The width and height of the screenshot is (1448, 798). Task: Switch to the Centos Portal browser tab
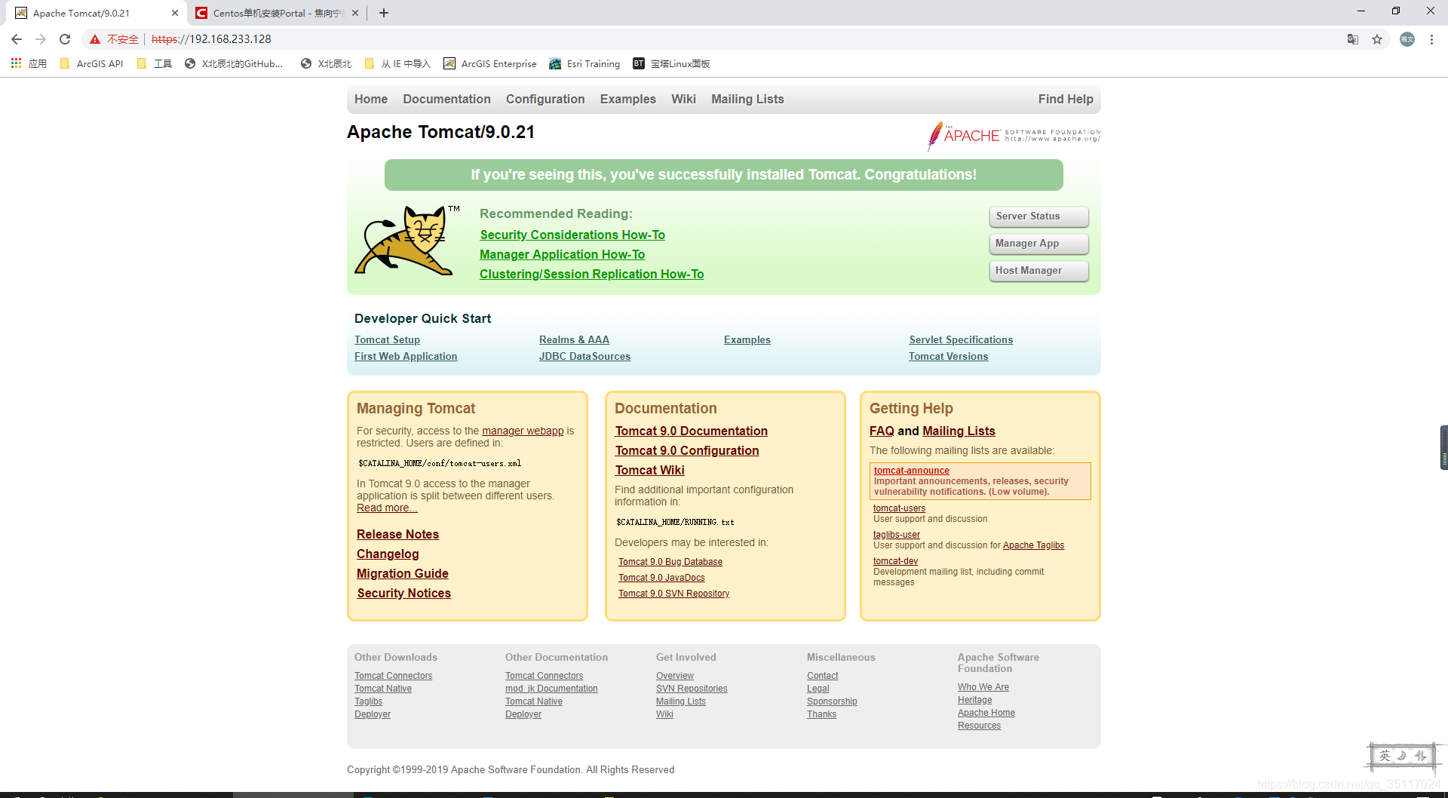275,13
